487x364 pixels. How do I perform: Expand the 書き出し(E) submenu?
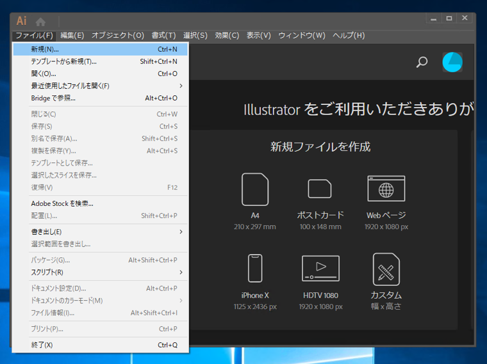click(101, 232)
